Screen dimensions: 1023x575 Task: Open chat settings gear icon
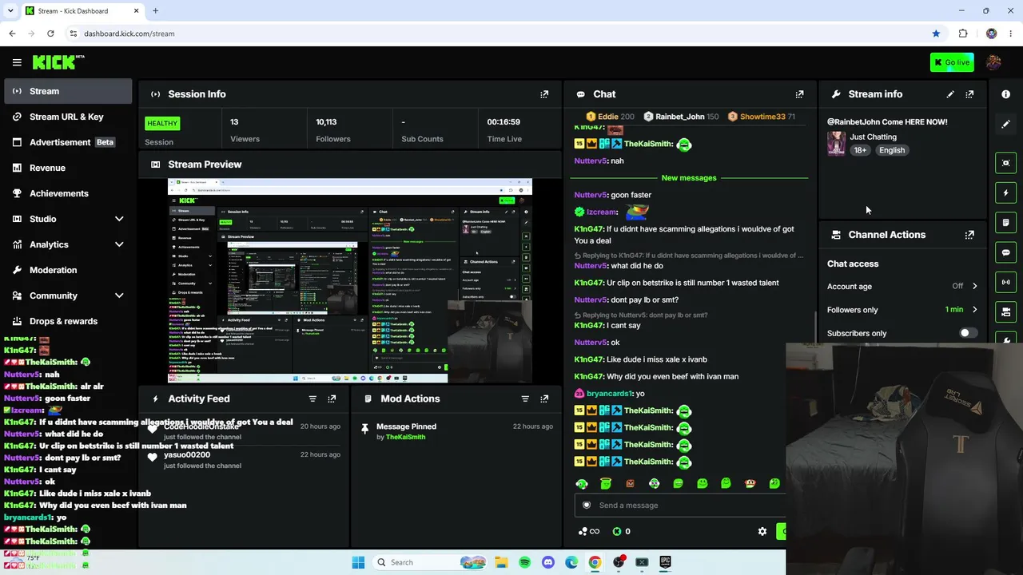point(762,531)
